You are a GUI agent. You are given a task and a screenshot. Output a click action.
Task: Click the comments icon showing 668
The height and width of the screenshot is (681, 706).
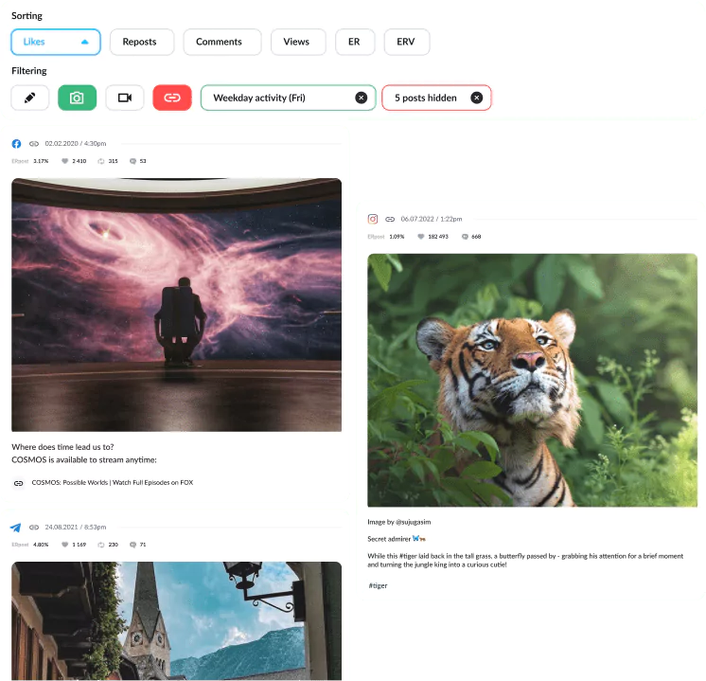[x=465, y=237]
